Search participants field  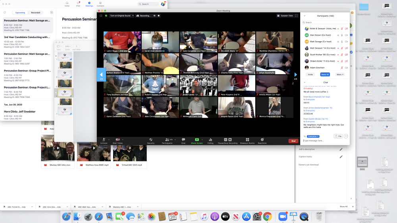(325, 22)
